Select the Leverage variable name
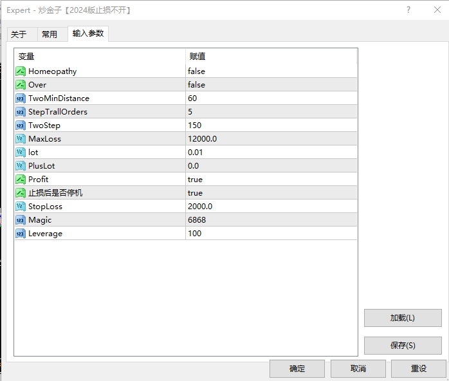This screenshot has width=449, height=381. (x=45, y=233)
